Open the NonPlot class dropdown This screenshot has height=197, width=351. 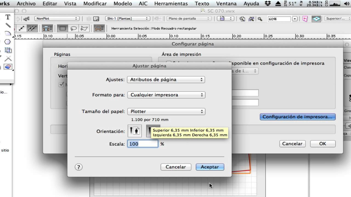click(57, 19)
